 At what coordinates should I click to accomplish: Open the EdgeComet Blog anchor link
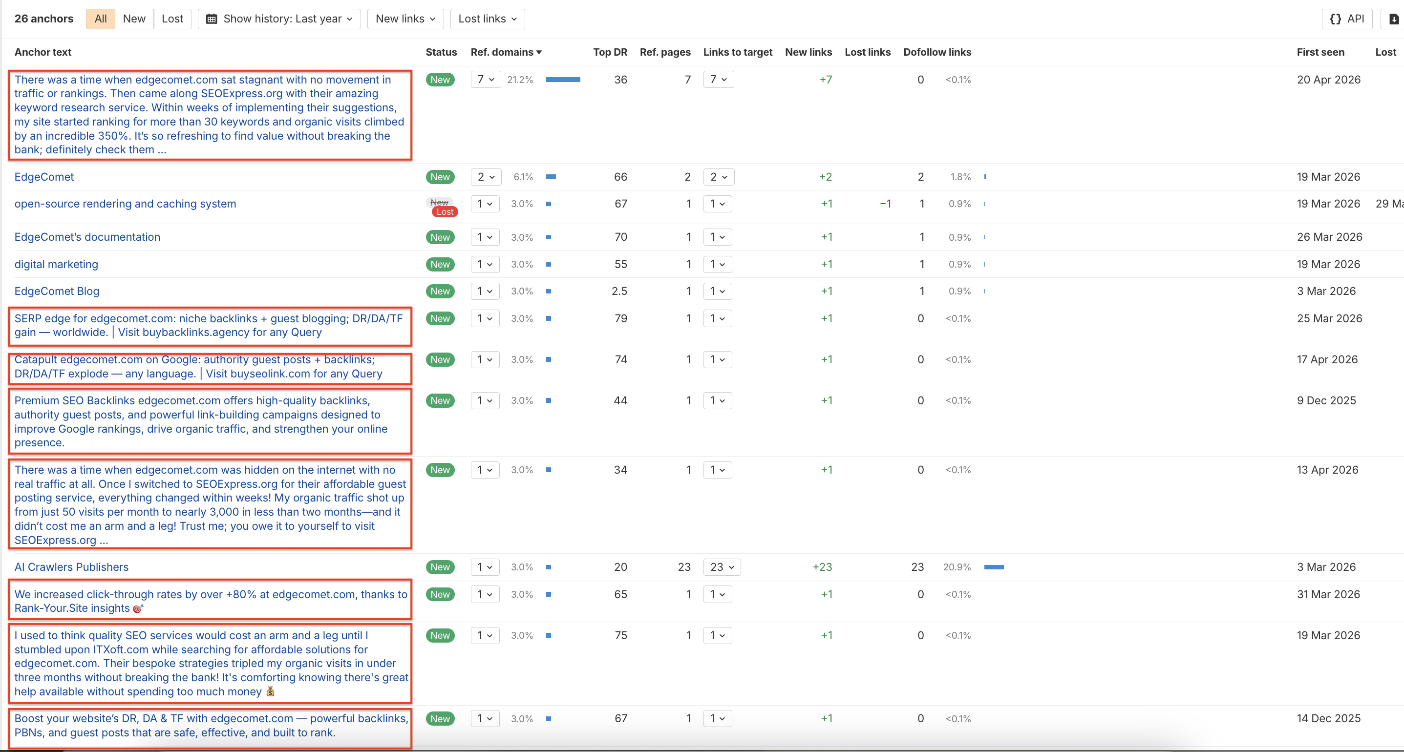pos(57,291)
